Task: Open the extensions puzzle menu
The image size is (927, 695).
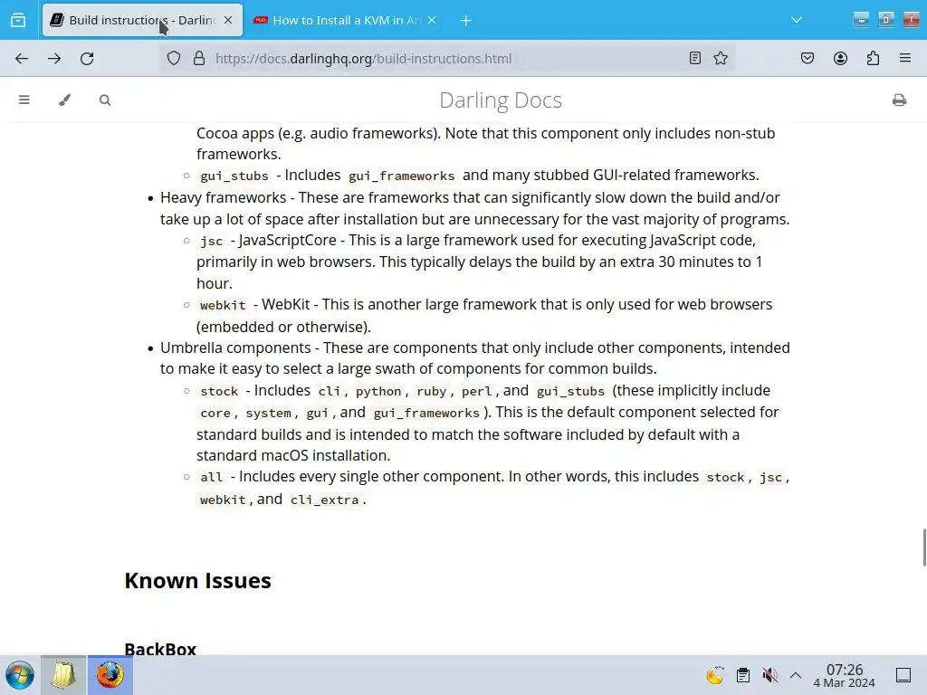Action: point(873,58)
